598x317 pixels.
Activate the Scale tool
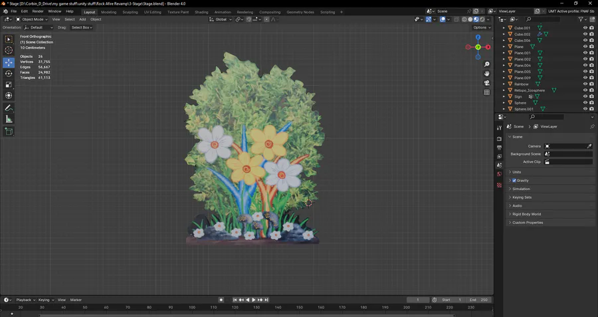(x=9, y=84)
